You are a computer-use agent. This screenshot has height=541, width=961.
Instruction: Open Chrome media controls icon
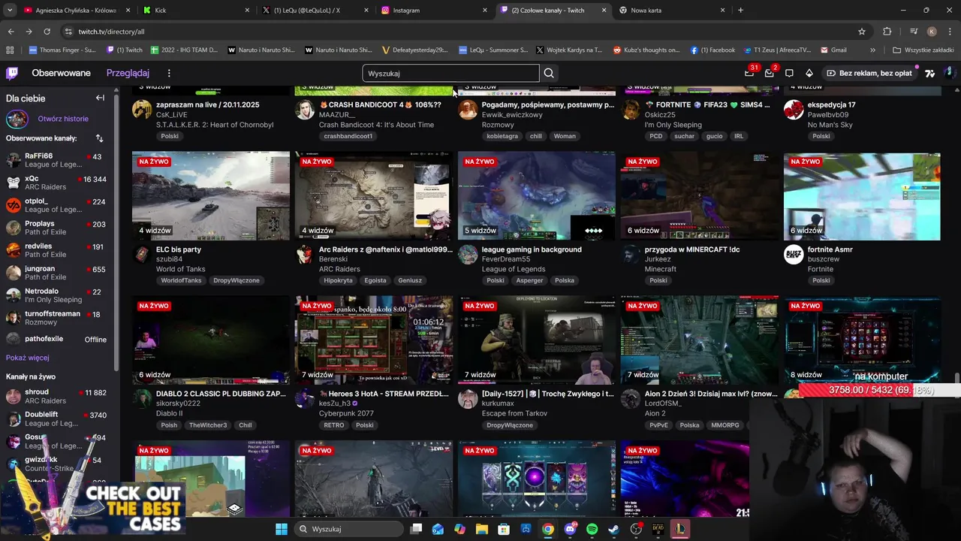coord(914,32)
